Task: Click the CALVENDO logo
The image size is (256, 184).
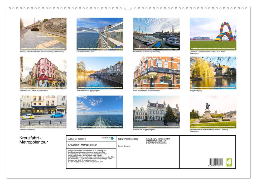Action: [105, 138]
